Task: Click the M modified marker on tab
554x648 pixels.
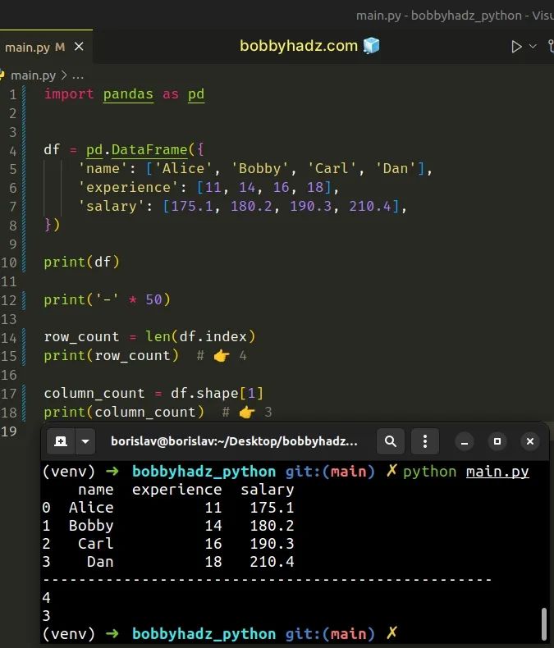Action: pos(60,47)
